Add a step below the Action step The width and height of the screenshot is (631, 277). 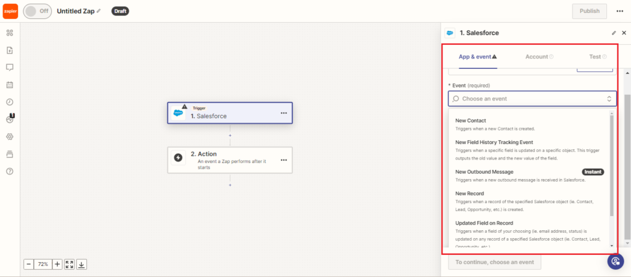tap(230, 185)
